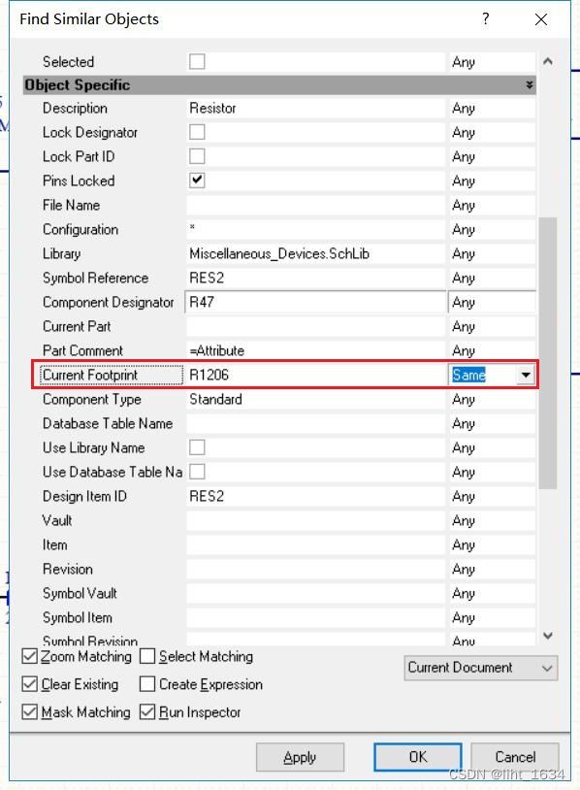Click the Object Specific section header

tap(279, 84)
